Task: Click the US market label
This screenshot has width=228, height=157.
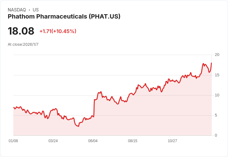Action: coord(36,10)
